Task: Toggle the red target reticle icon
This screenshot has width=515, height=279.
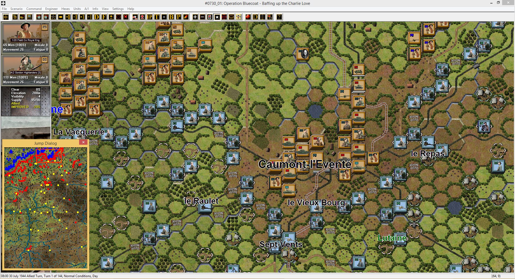Action: [x=224, y=17]
